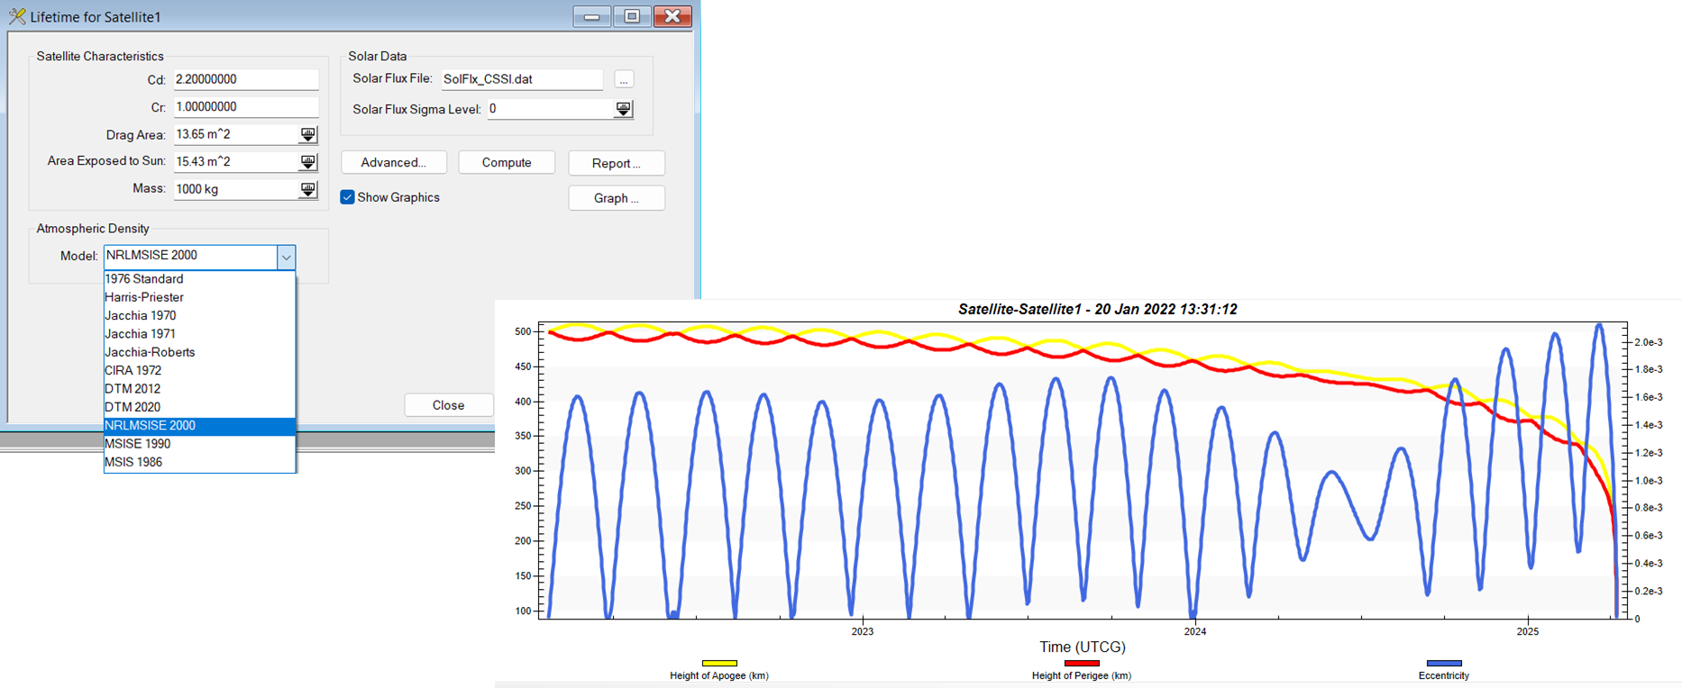Viewport: 1682px width, 688px height.
Task: Click the Graph button
Action: coord(617,198)
